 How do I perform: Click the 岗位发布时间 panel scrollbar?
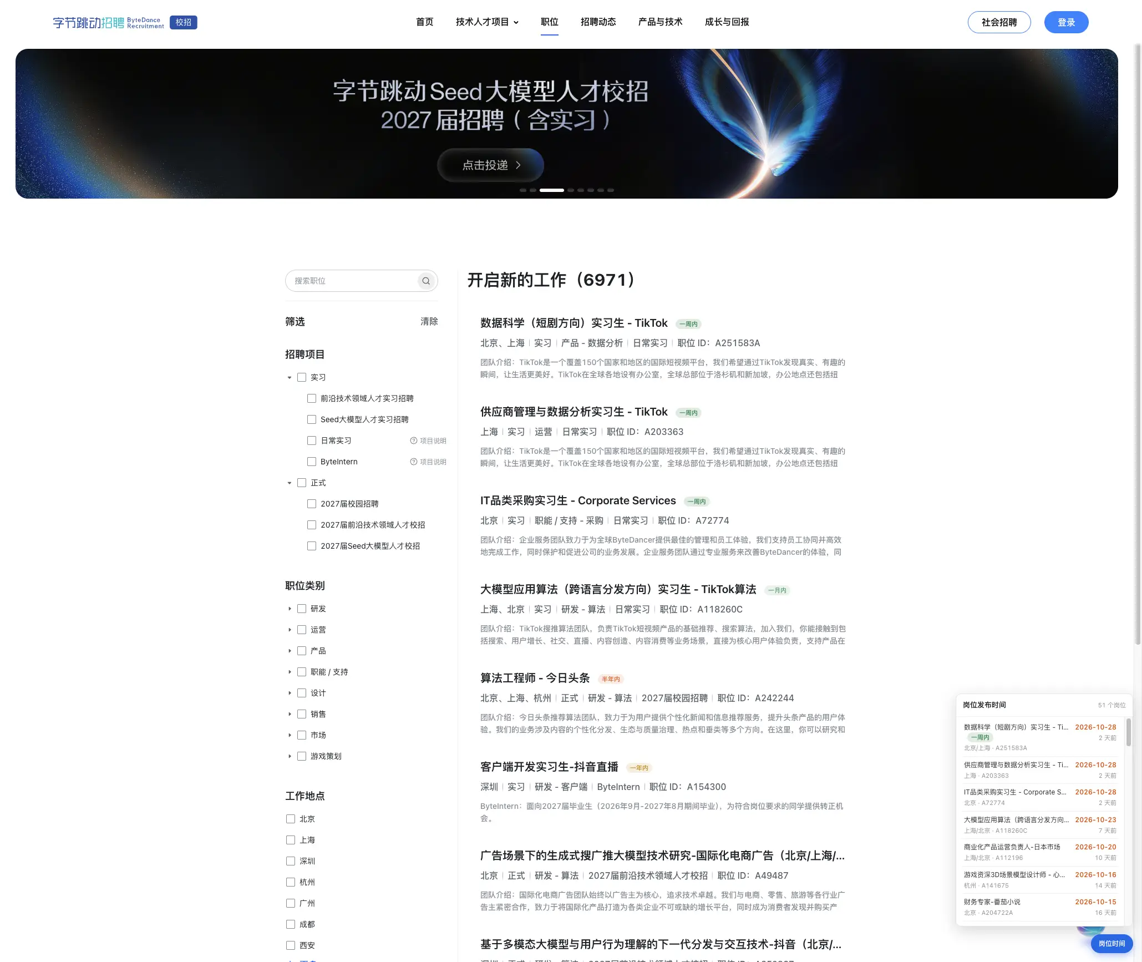pyautogui.click(x=1128, y=732)
